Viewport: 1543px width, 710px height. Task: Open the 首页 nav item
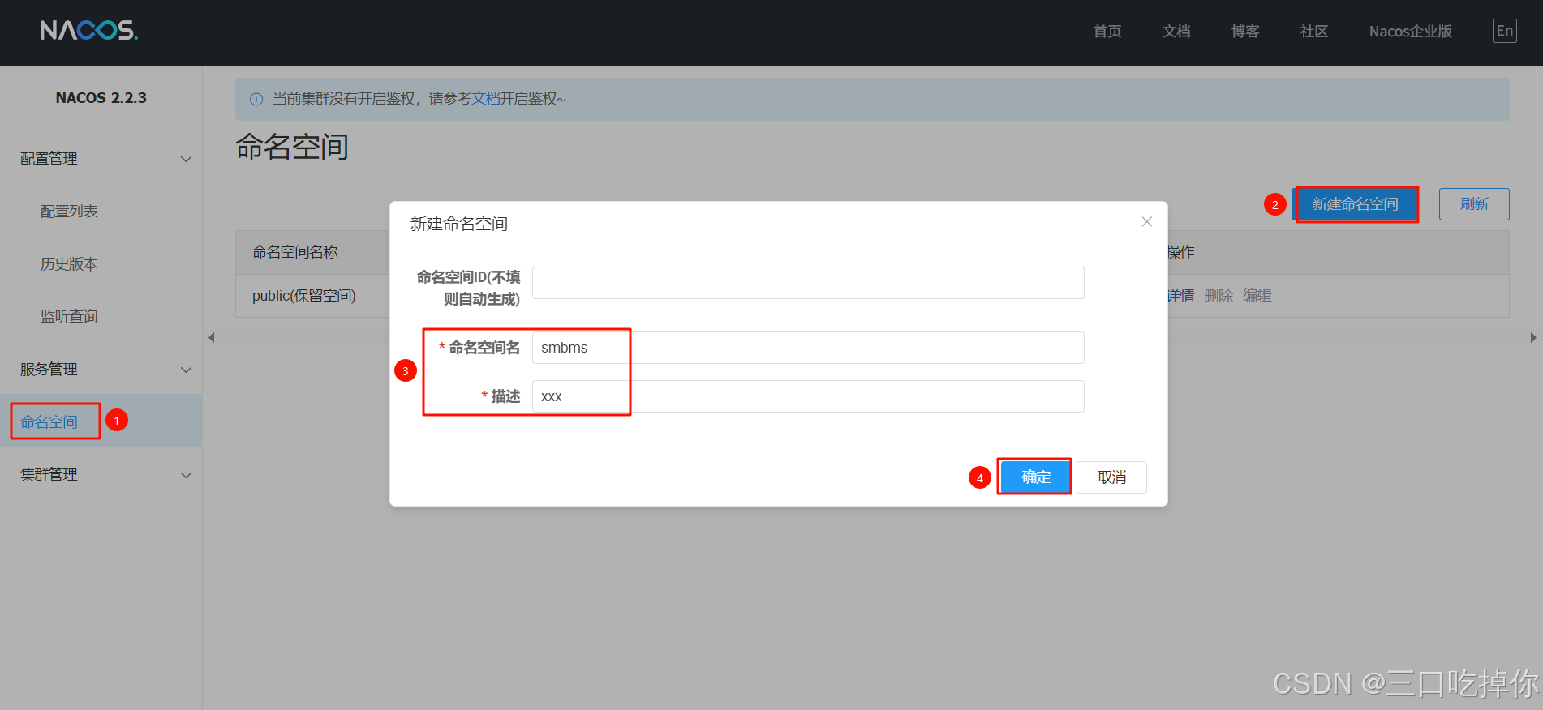1107,32
